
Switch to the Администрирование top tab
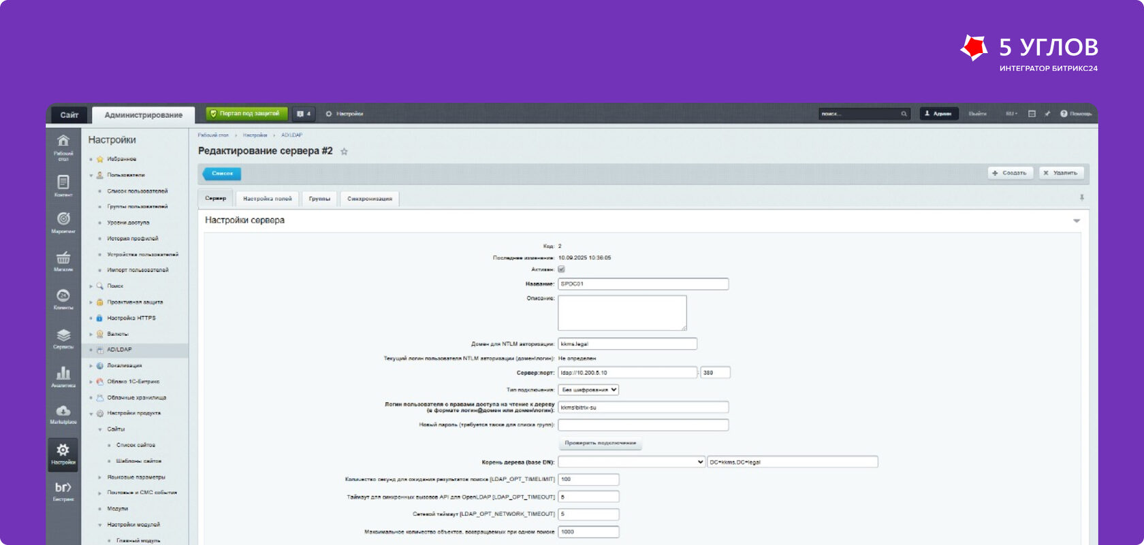pyautogui.click(x=144, y=115)
